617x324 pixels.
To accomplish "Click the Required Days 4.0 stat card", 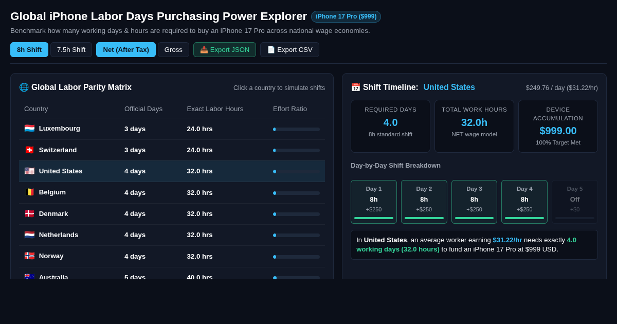I will [391, 126].
